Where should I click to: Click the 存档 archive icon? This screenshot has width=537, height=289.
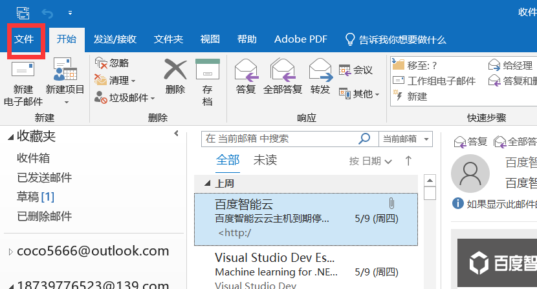click(x=208, y=69)
